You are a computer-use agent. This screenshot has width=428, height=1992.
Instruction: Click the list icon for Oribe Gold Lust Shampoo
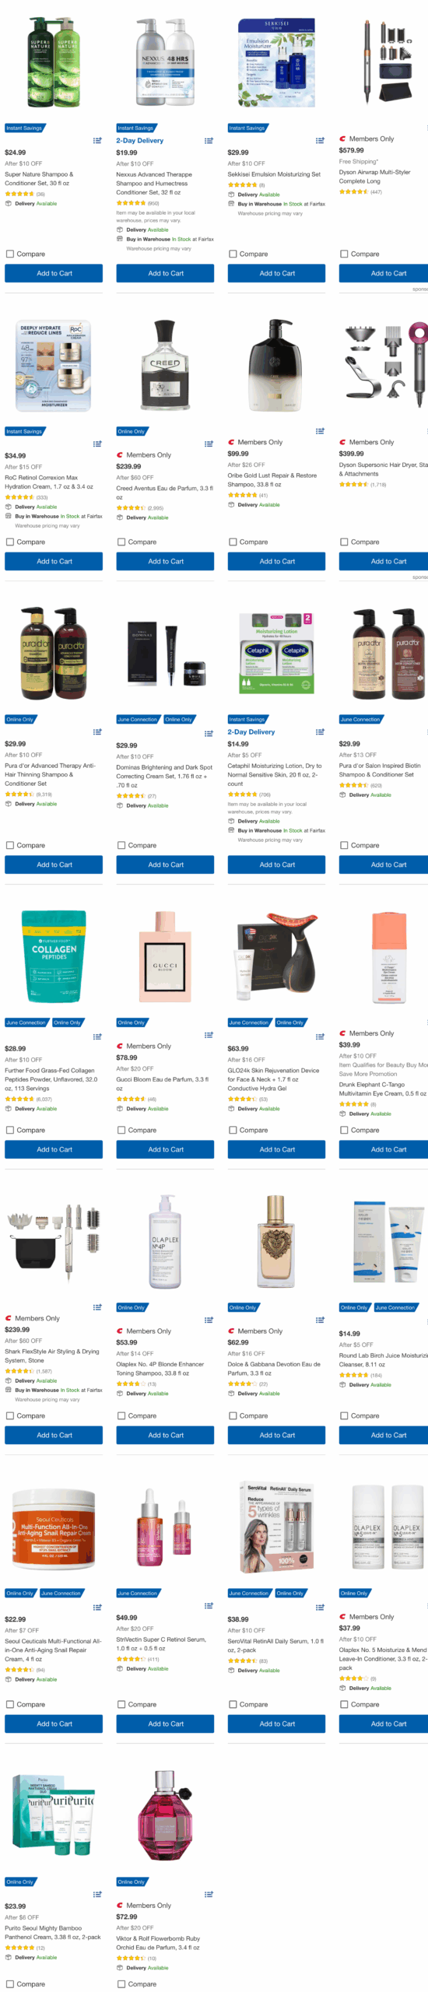pos(320,431)
